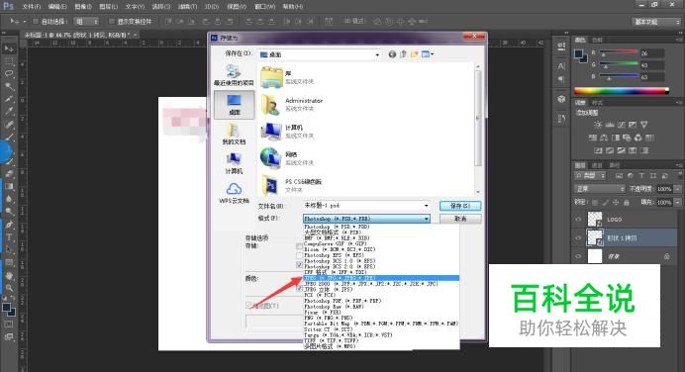Switch to the 样式 tab
The image size is (685, 372).
click(x=597, y=103)
